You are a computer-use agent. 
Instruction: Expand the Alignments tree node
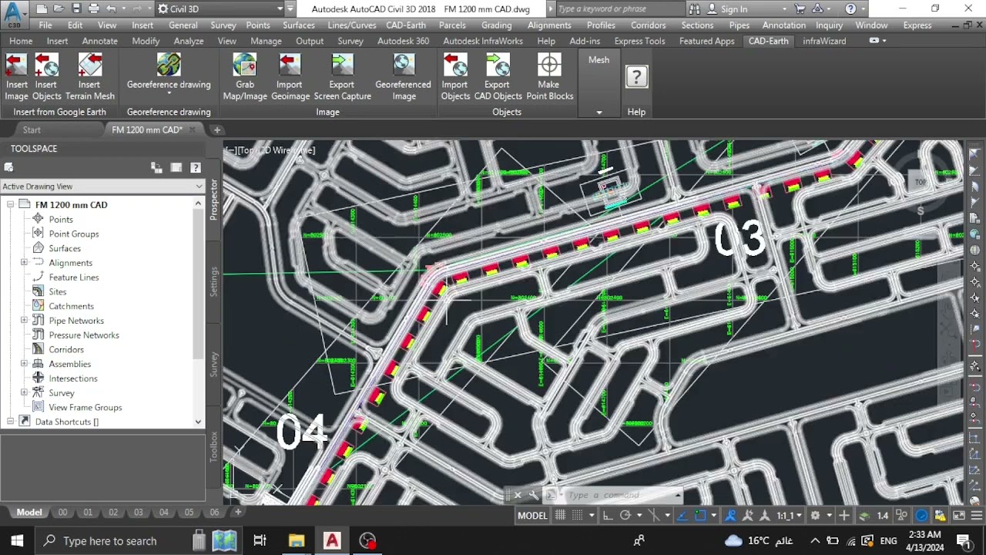[x=24, y=263]
